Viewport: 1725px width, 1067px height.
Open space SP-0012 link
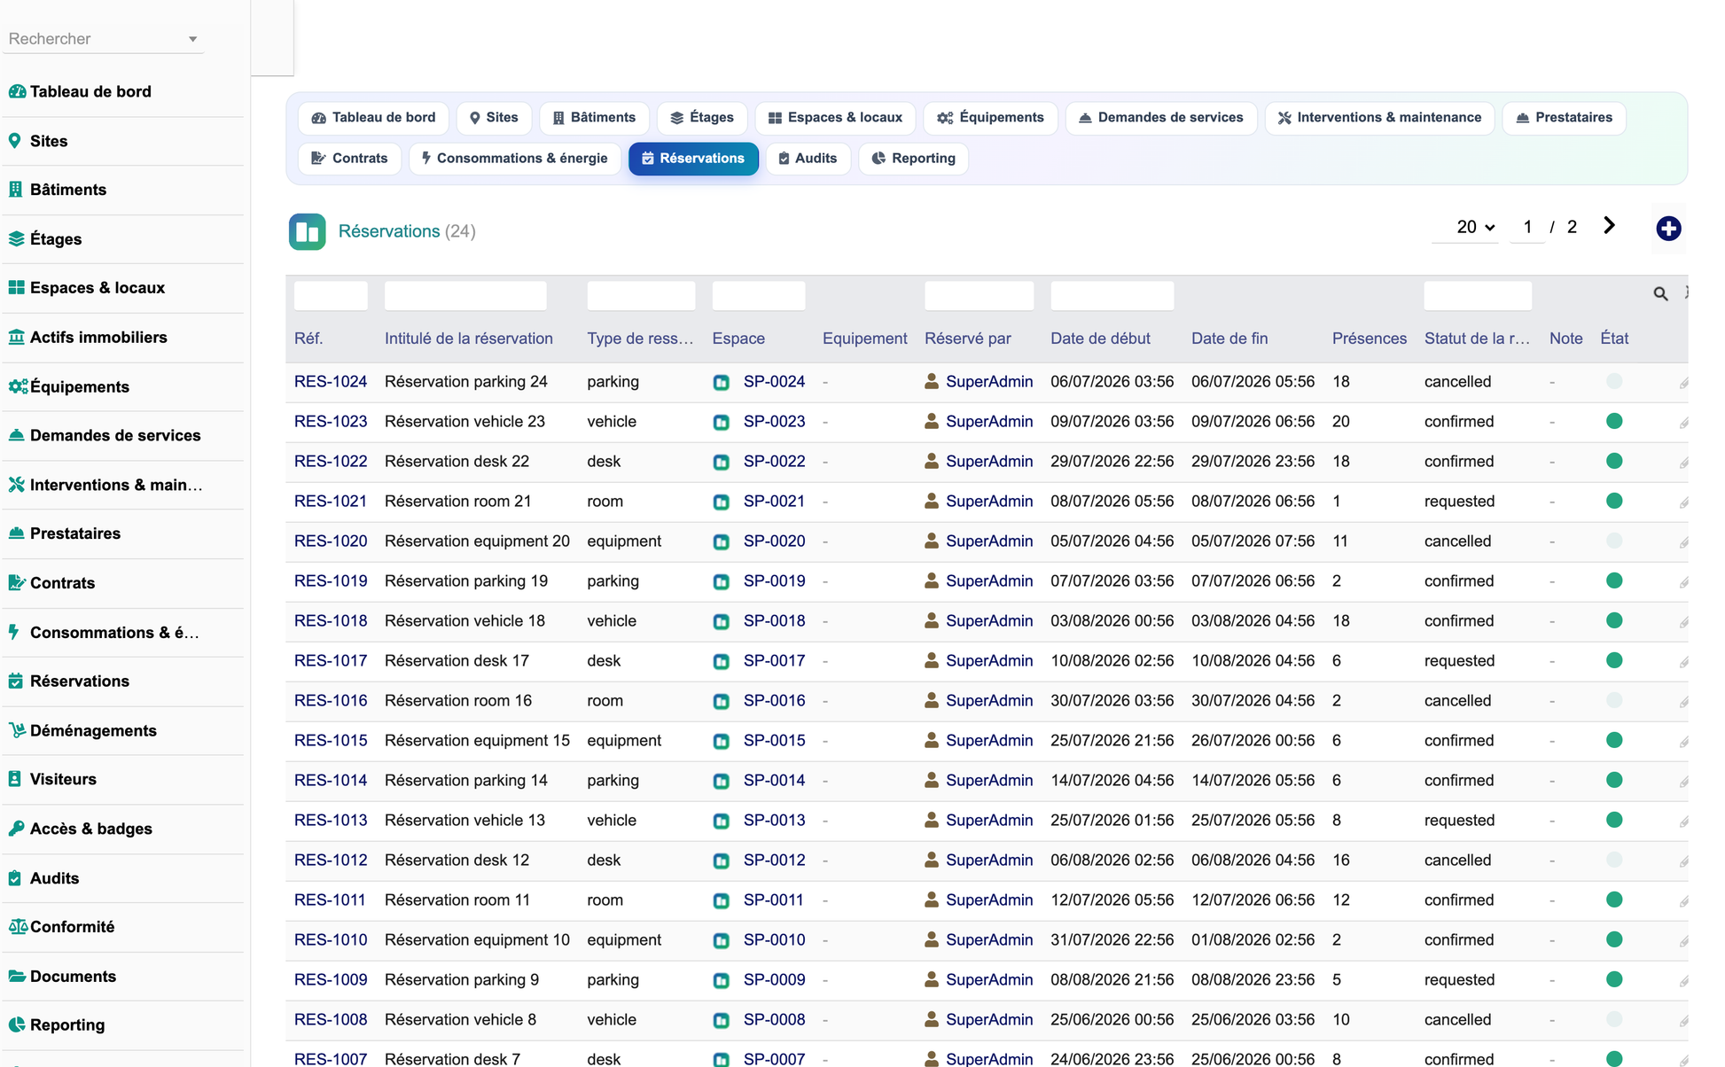pos(775,861)
